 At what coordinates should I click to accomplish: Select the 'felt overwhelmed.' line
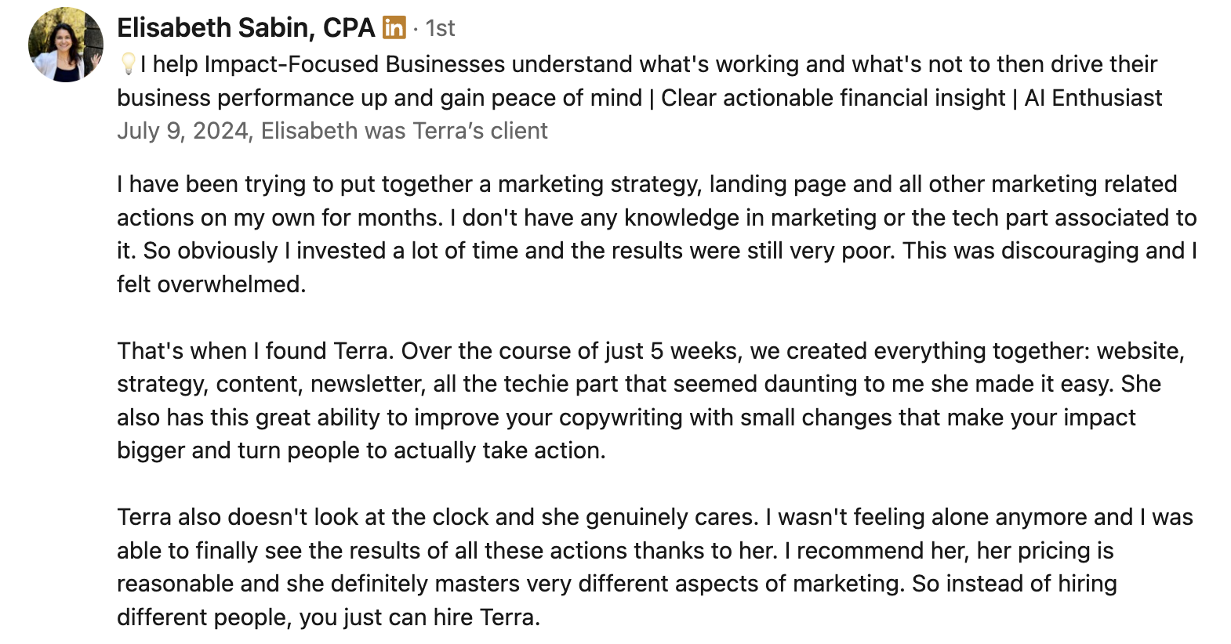[x=212, y=284]
